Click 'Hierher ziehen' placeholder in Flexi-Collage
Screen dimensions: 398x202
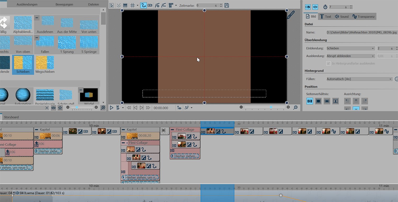(x=185, y=156)
